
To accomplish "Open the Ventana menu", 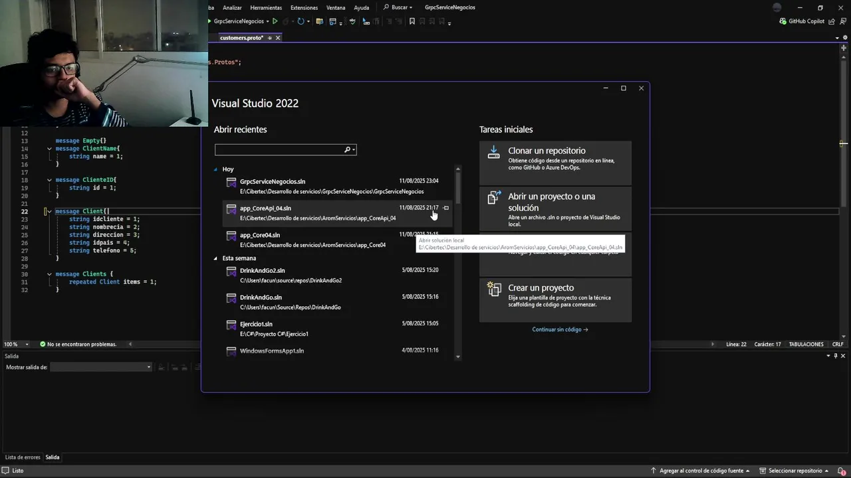I will 336,7.
